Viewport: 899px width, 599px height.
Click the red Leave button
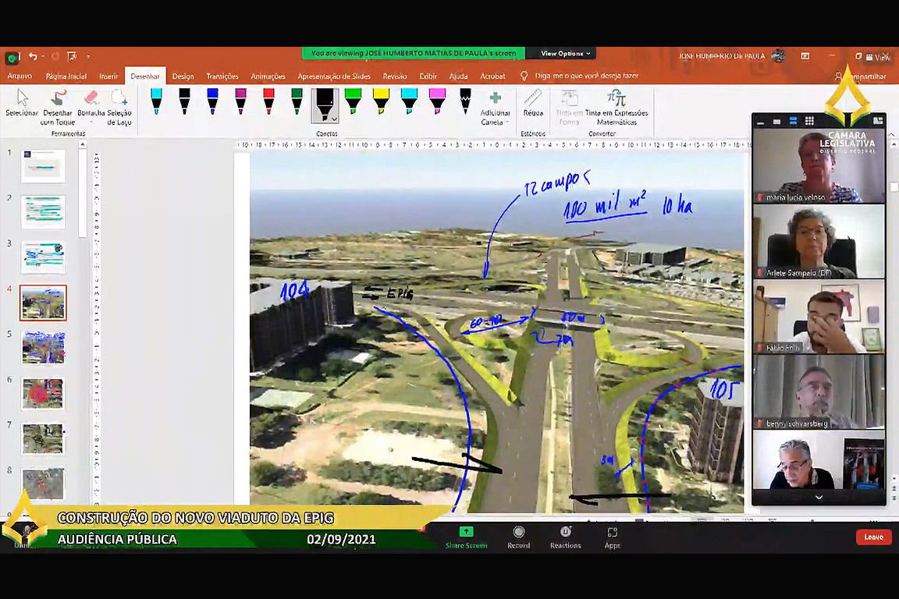[x=873, y=537]
